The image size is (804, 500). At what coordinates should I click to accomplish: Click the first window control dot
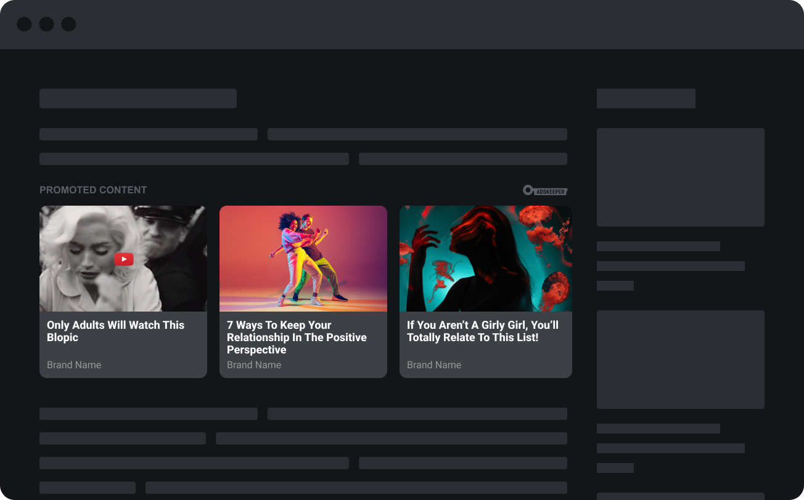click(24, 24)
